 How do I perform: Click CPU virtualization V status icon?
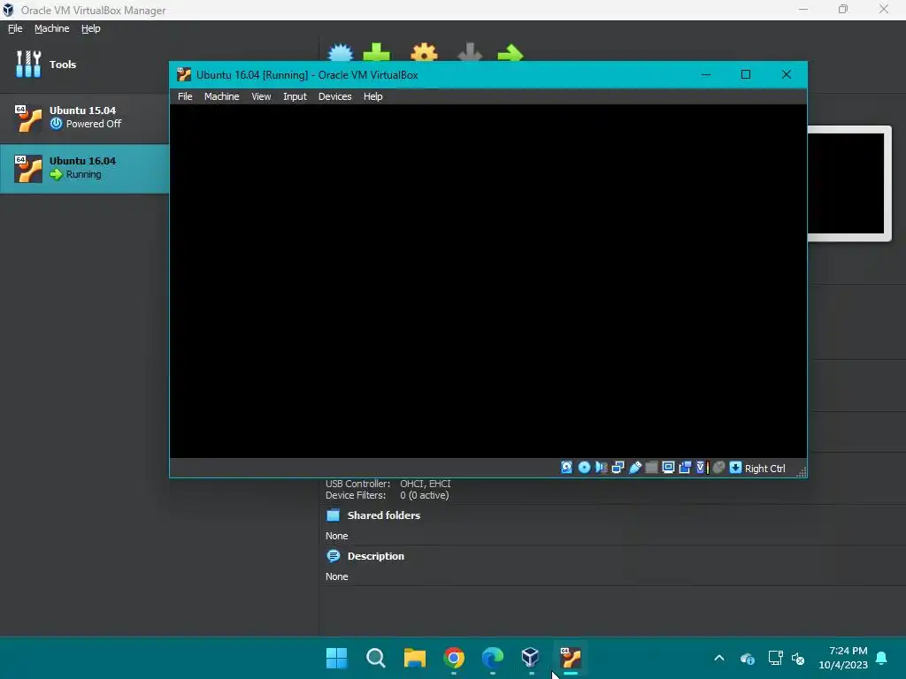[702, 468]
